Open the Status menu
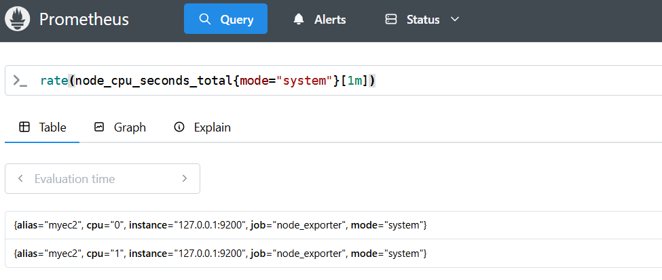Viewport: 662px width, 280px height. pyautogui.click(x=422, y=20)
